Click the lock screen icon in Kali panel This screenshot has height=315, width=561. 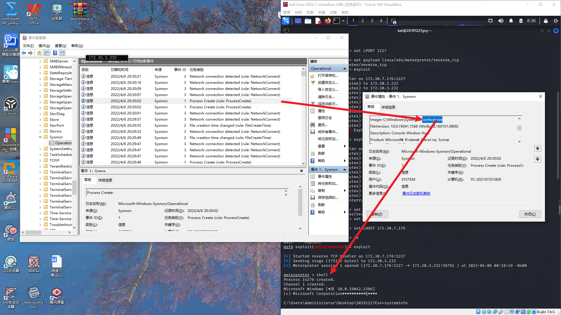click(546, 21)
